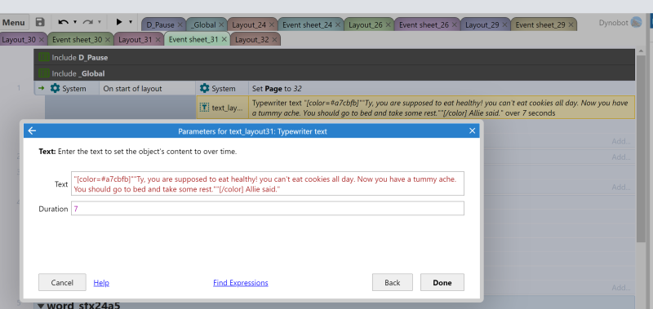Screen dimensions: 653x309
Task: Redo action arrow icon
Action: (x=88, y=22)
